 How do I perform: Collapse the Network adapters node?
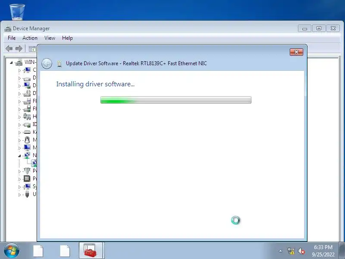click(19, 156)
